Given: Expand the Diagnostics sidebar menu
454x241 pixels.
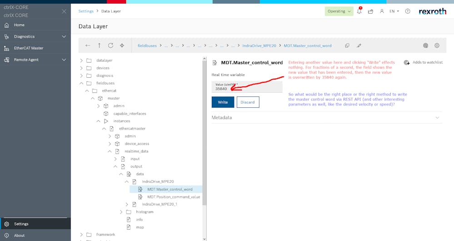Looking at the screenshot, I should 64,36.
